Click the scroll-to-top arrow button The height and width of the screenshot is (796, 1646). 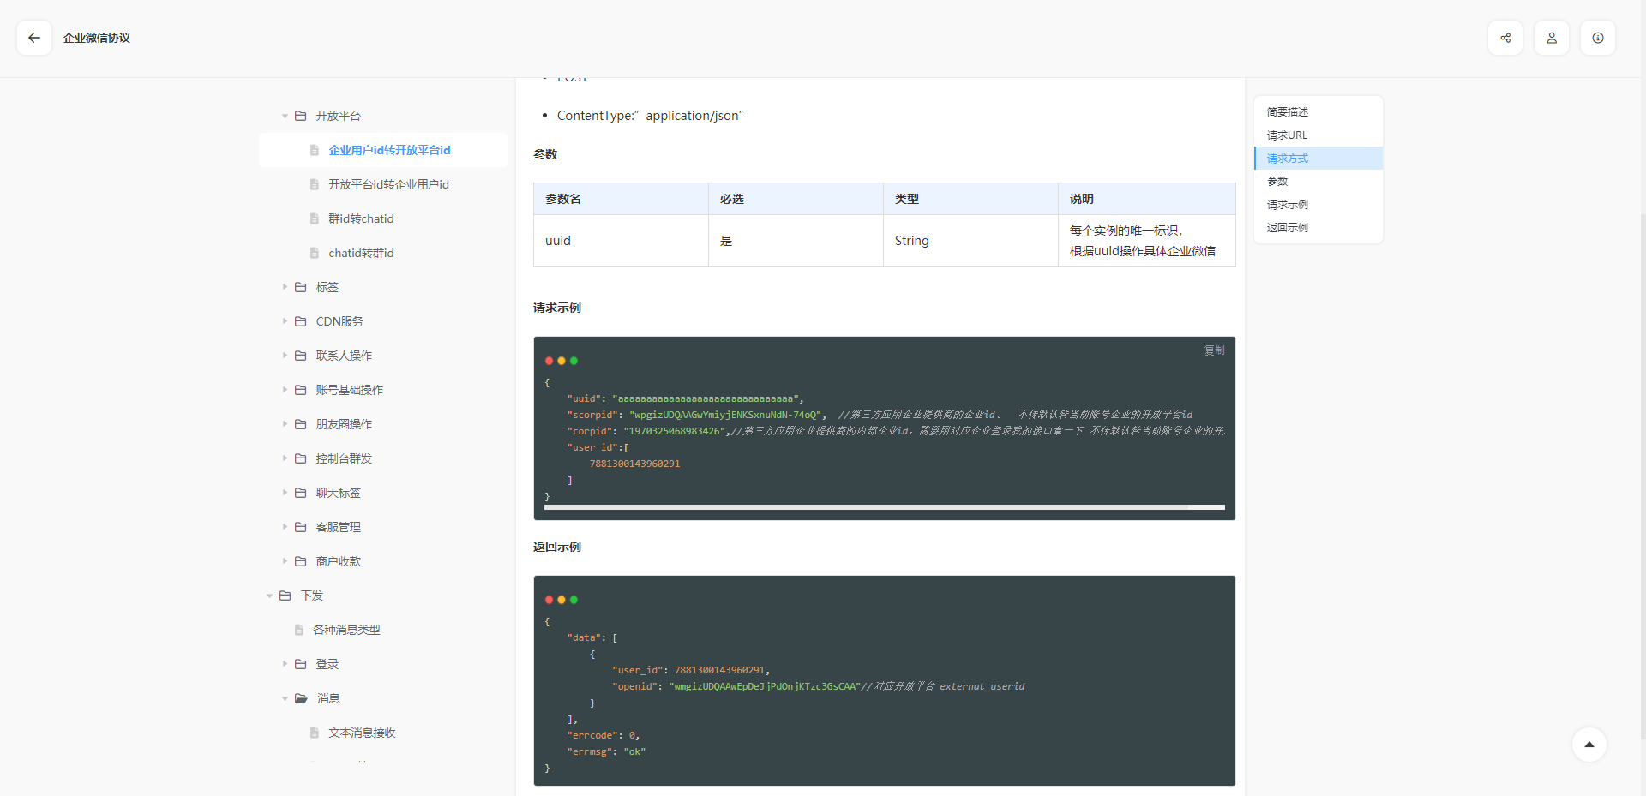tap(1589, 745)
